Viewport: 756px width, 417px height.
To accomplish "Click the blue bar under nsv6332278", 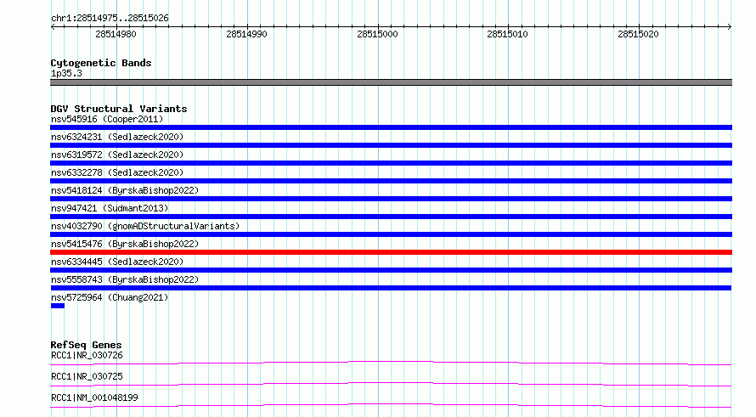I will [x=391, y=181].
